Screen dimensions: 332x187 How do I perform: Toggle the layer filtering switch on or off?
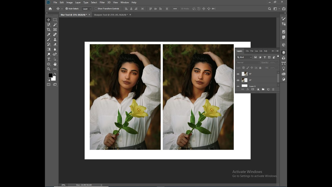tap(278, 56)
